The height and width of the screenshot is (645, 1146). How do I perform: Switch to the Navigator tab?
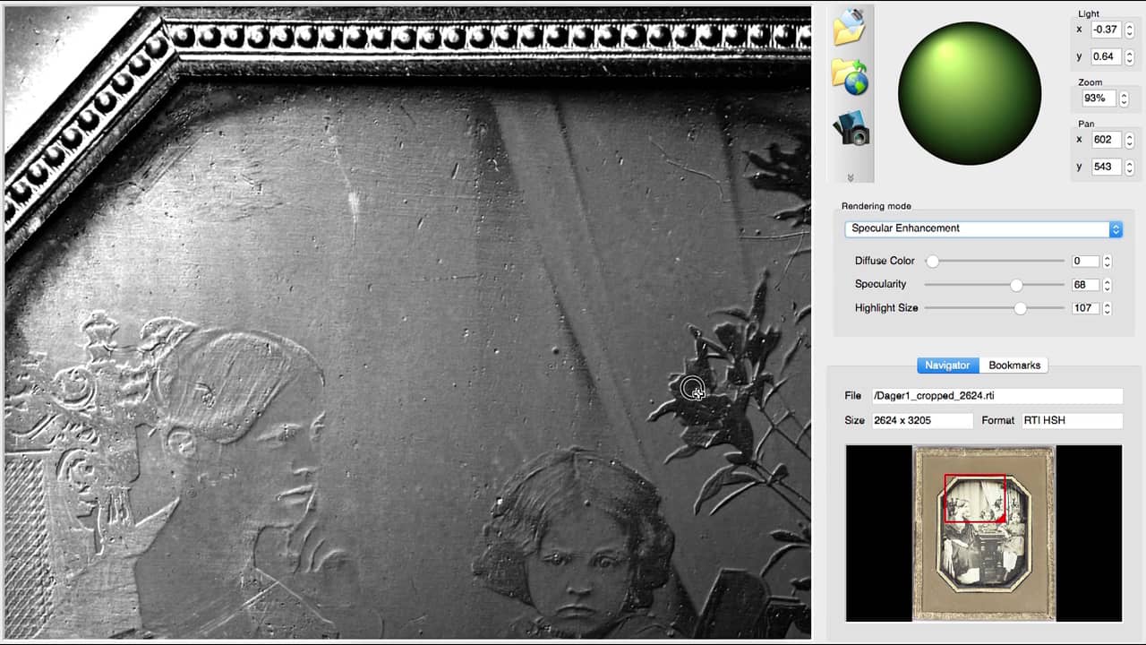pyautogui.click(x=947, y=365)
